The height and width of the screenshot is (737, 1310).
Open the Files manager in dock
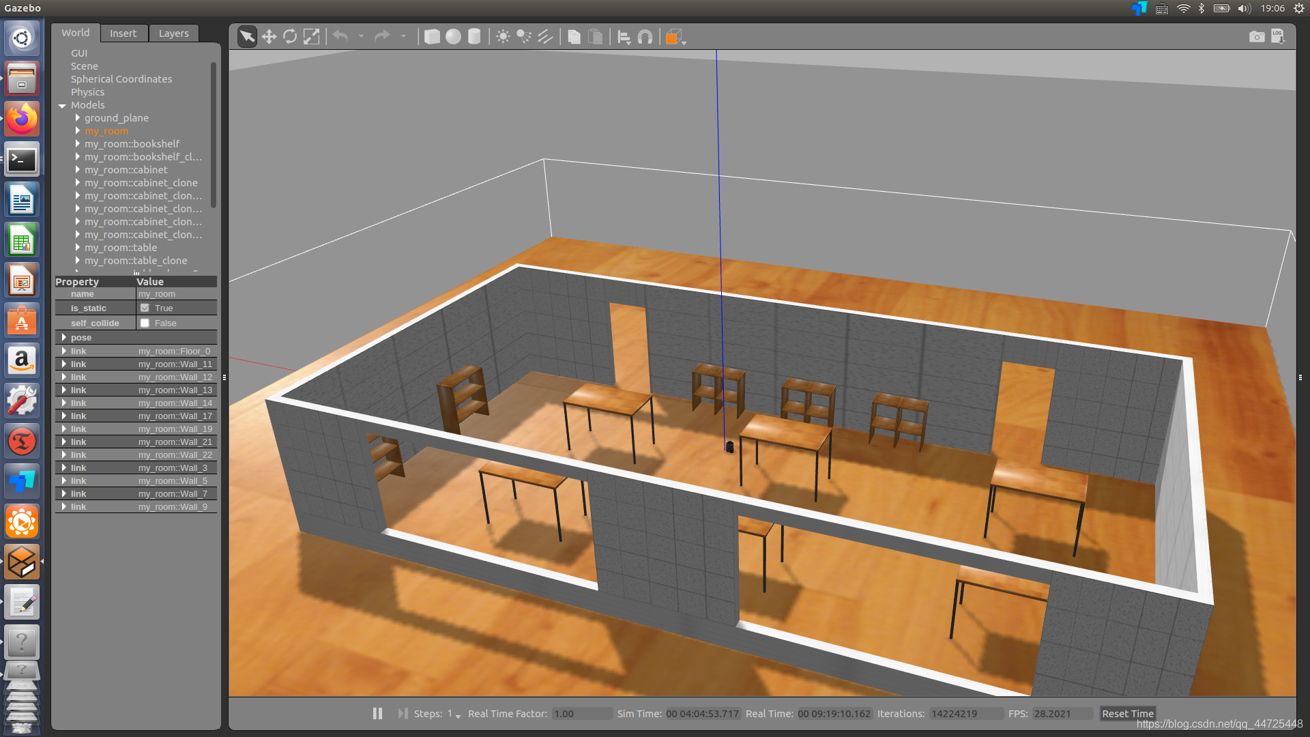pyautogui.click(x=22, y=78)
